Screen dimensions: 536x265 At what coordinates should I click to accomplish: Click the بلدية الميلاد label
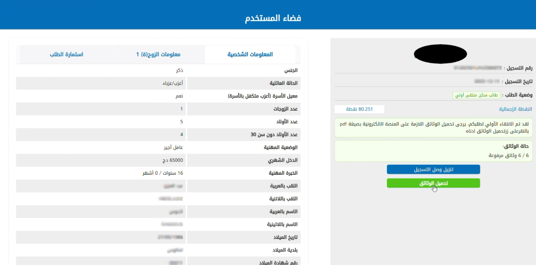point(284,250)
